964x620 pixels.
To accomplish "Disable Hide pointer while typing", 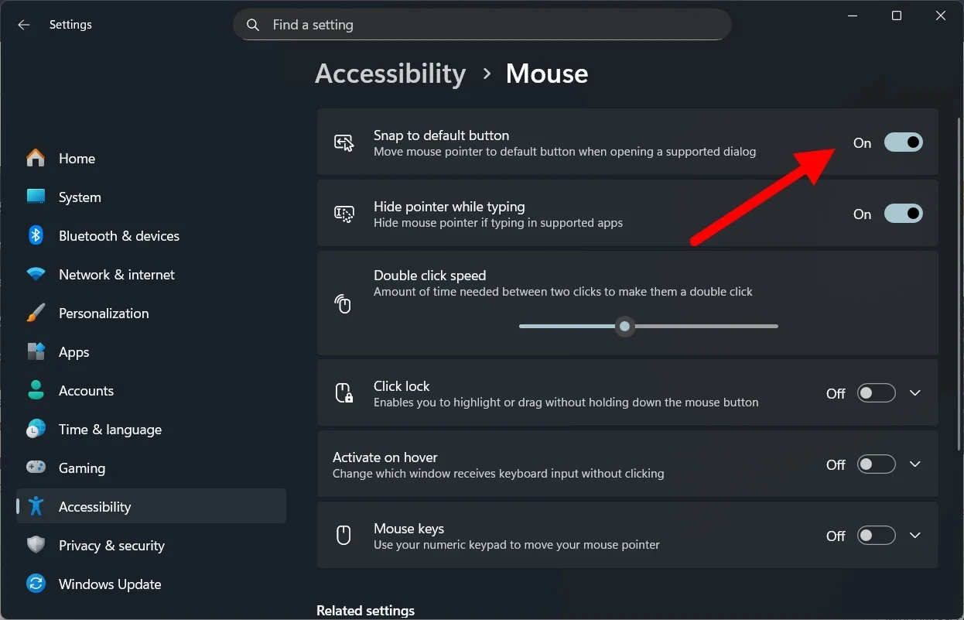I will (x=903, y=214).
